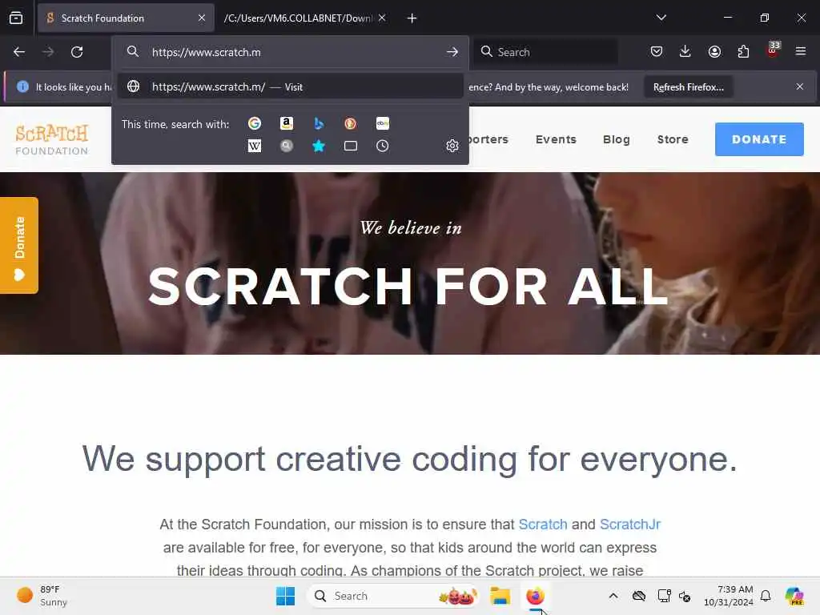Open Firefox View in the tab bar
Screen dimensions: 820x615
click(16, 18)
